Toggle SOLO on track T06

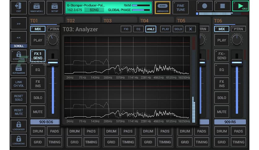pyautogui.click(x=222, y=98)
